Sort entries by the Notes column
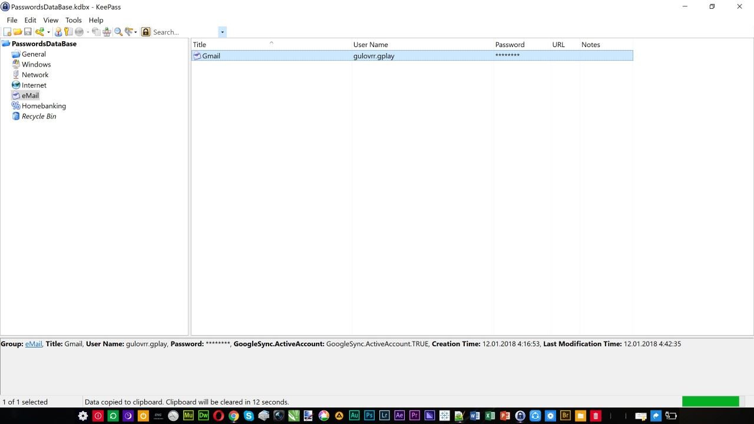Screen dimensions: 754x424 pos(606,45)
